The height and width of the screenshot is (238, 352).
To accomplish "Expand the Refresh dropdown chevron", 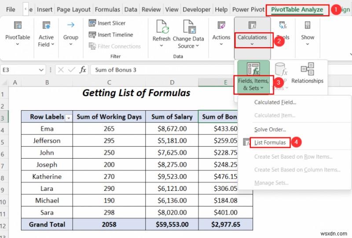I will 161,46.
